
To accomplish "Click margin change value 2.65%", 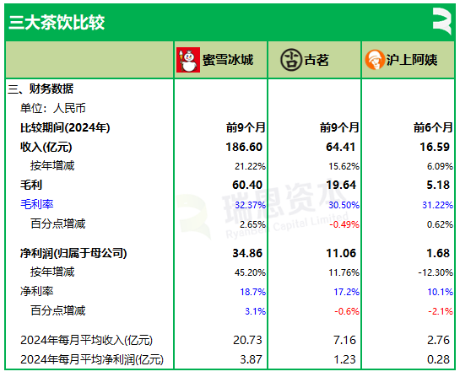I will pyautogui.click(x=252, y=224).
